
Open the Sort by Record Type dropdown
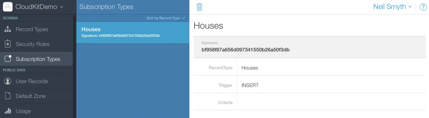[165, 18]
